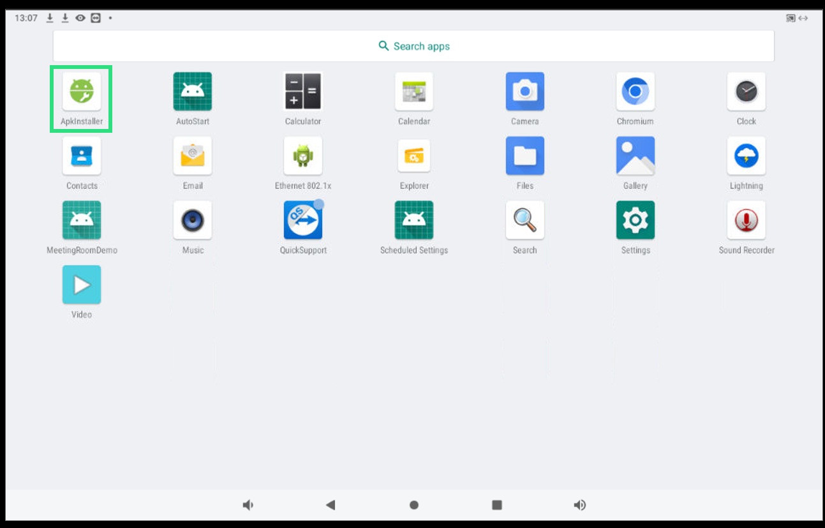Screen dimensions: 825x528
Task: Open the Calendar app
Action: click(414, 91)
